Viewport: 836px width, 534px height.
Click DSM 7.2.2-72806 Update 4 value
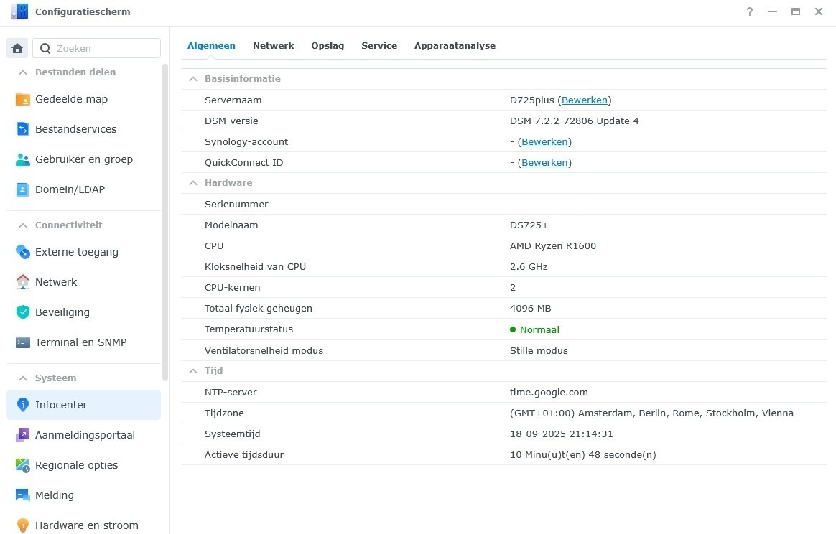(x=575, y=121)
